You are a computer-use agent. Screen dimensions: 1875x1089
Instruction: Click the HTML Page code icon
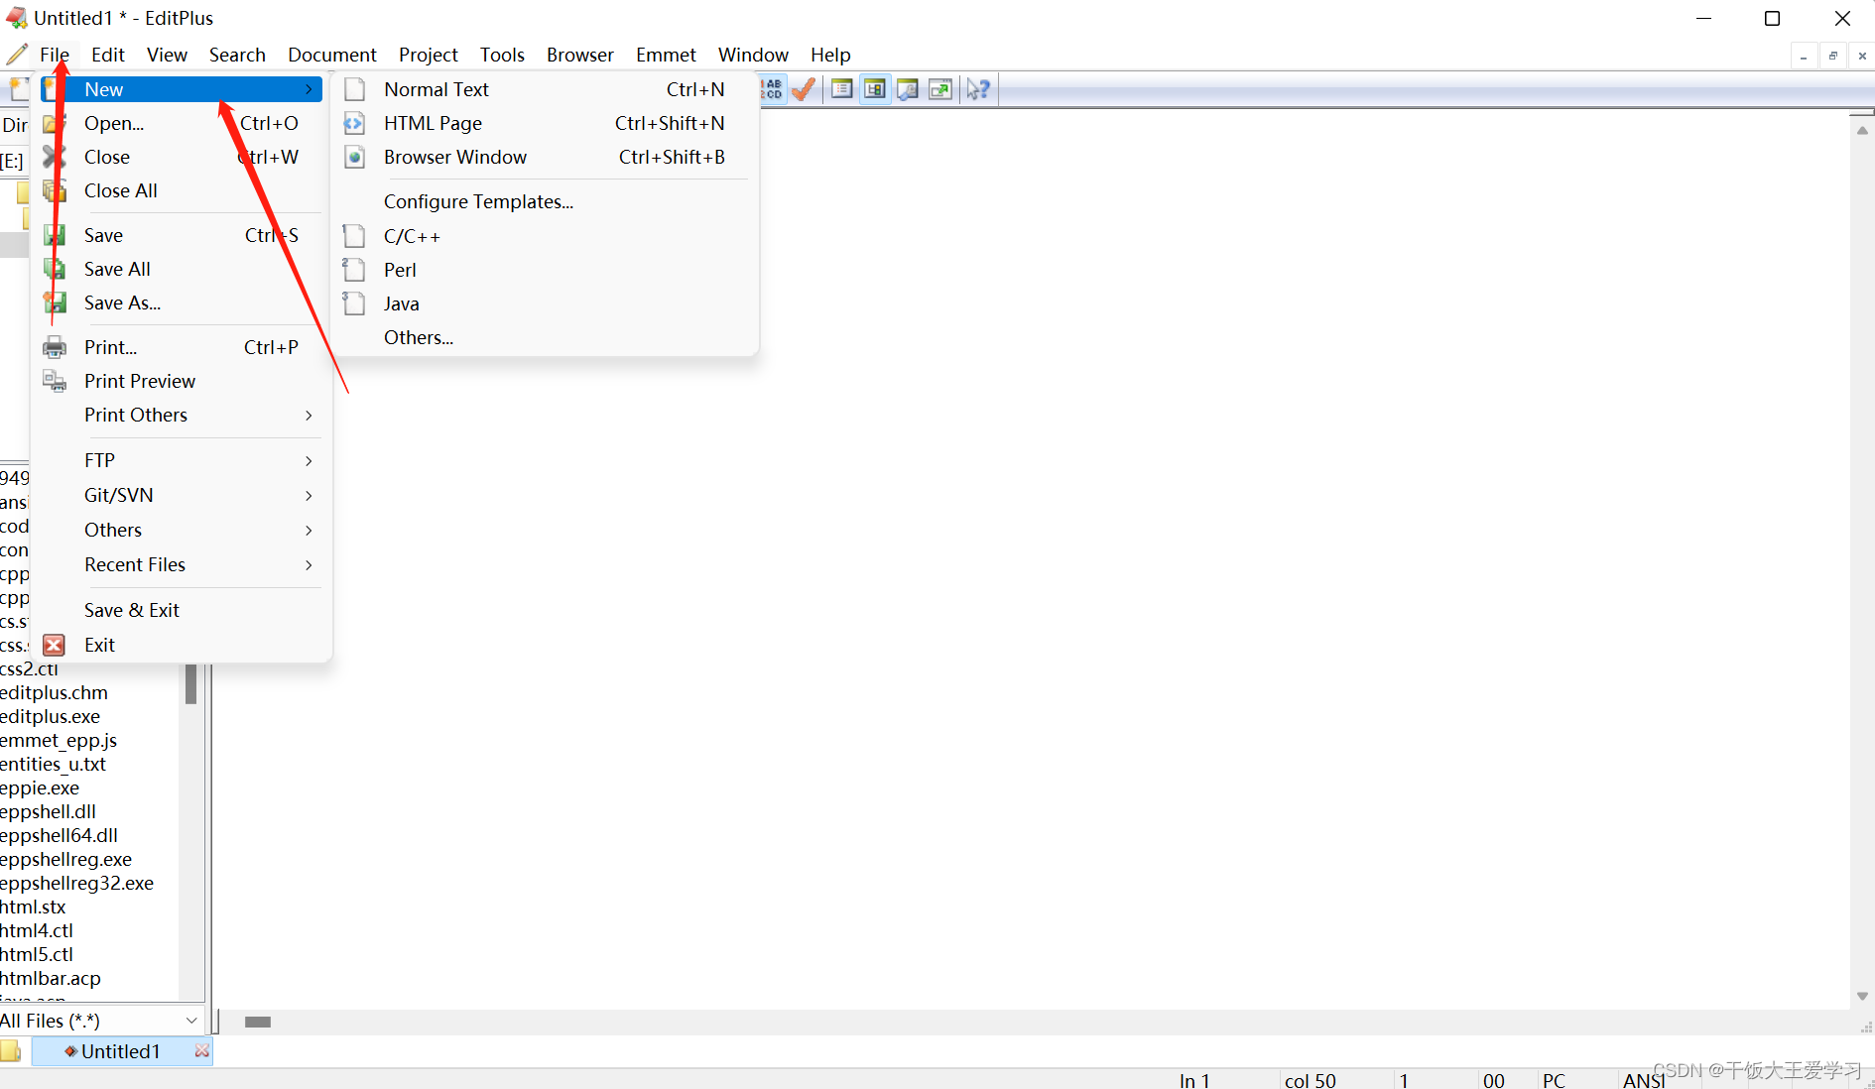[354, 123]
